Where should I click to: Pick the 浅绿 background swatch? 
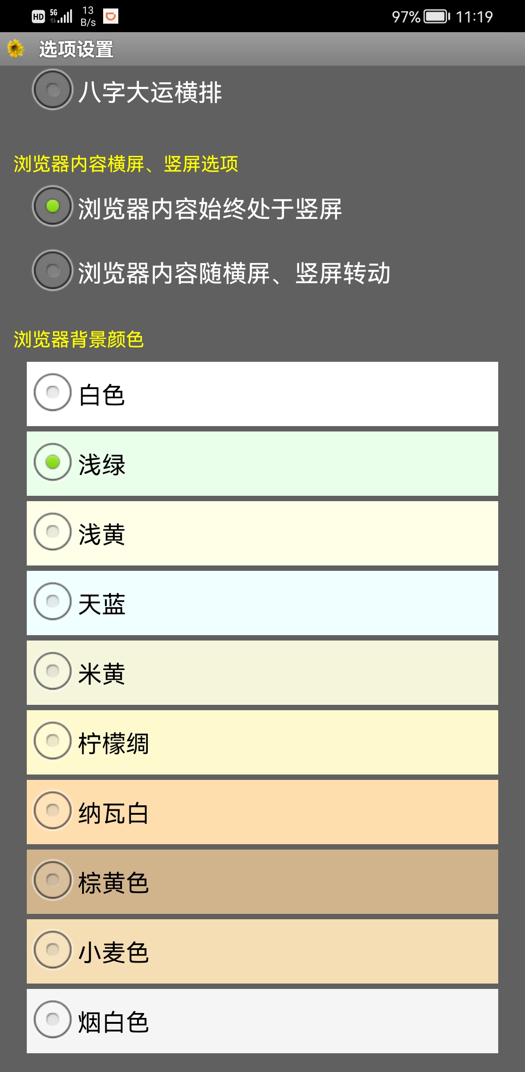click(53, 462)
